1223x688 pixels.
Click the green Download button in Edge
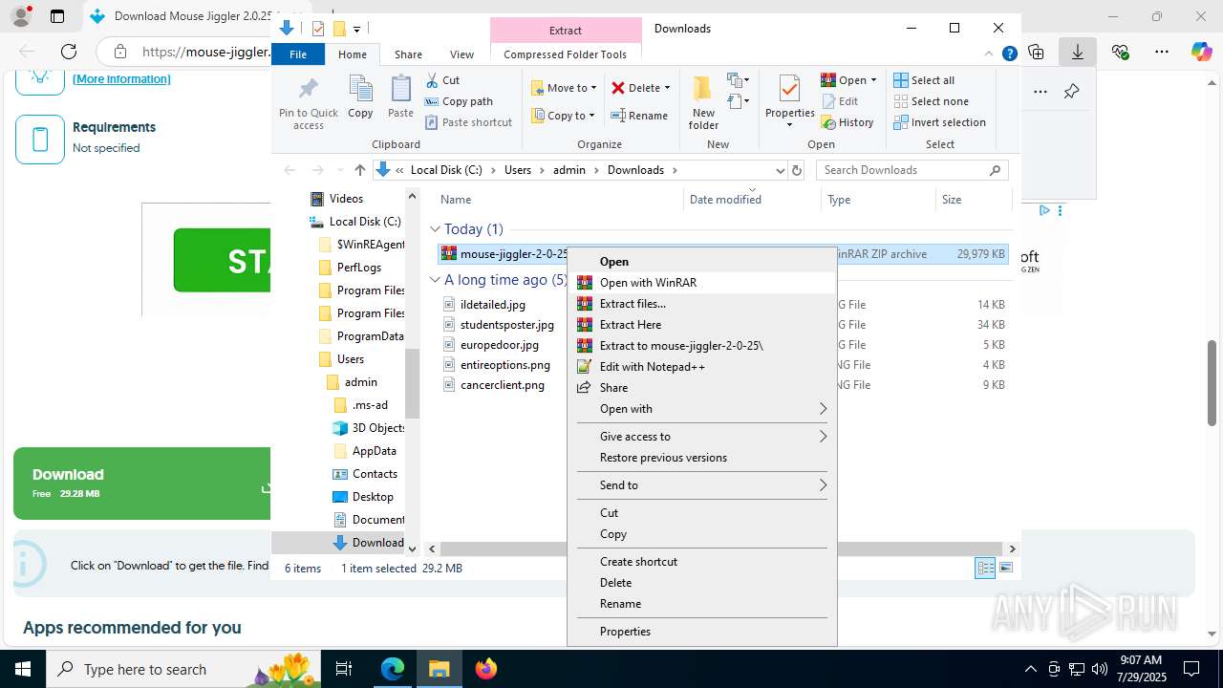(142, 484)
